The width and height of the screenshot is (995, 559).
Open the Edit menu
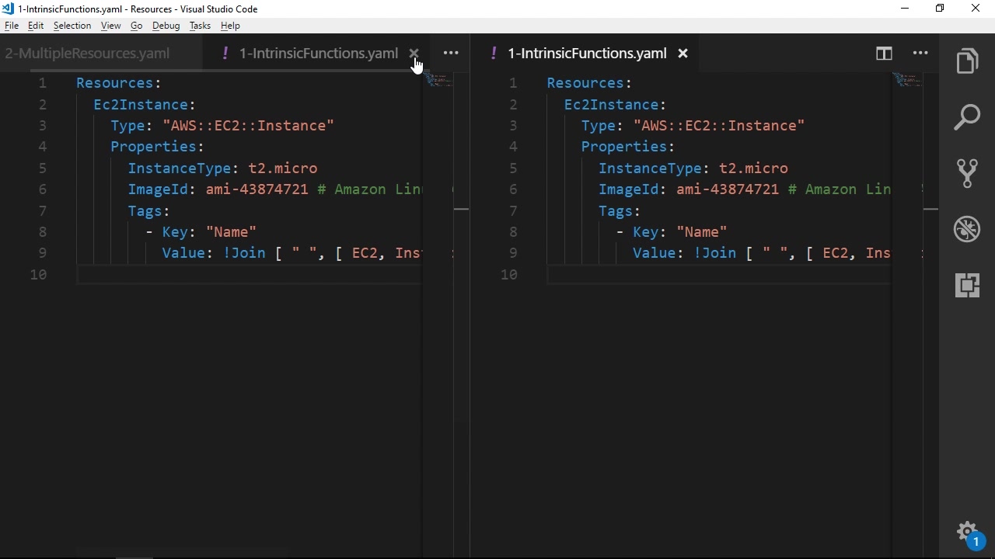[36, 26]
